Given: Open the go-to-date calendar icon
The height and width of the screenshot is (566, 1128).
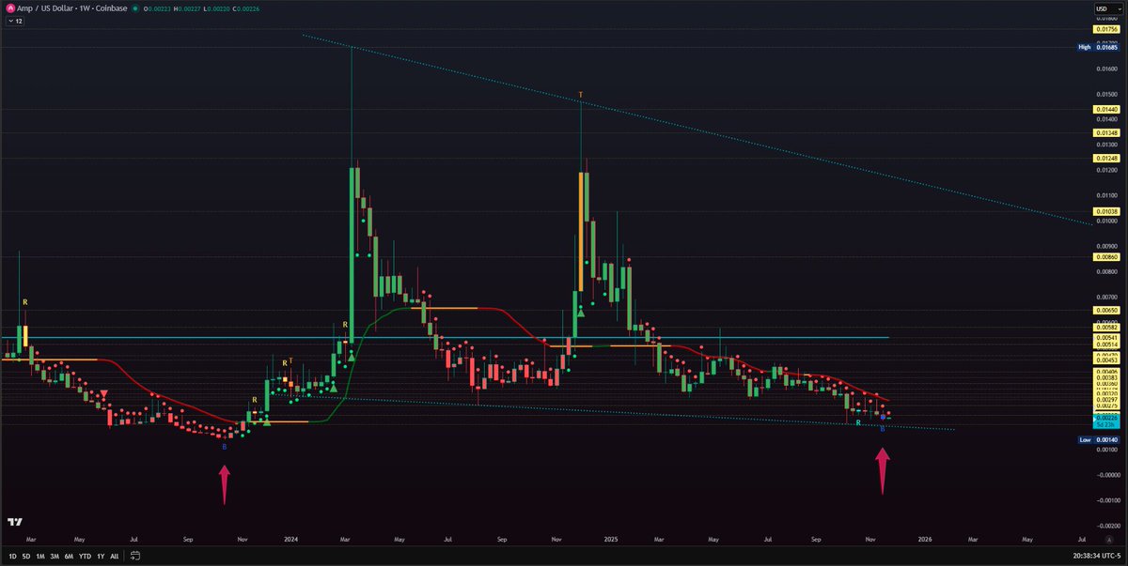Looking at the screenshot, I should point(134,556).
